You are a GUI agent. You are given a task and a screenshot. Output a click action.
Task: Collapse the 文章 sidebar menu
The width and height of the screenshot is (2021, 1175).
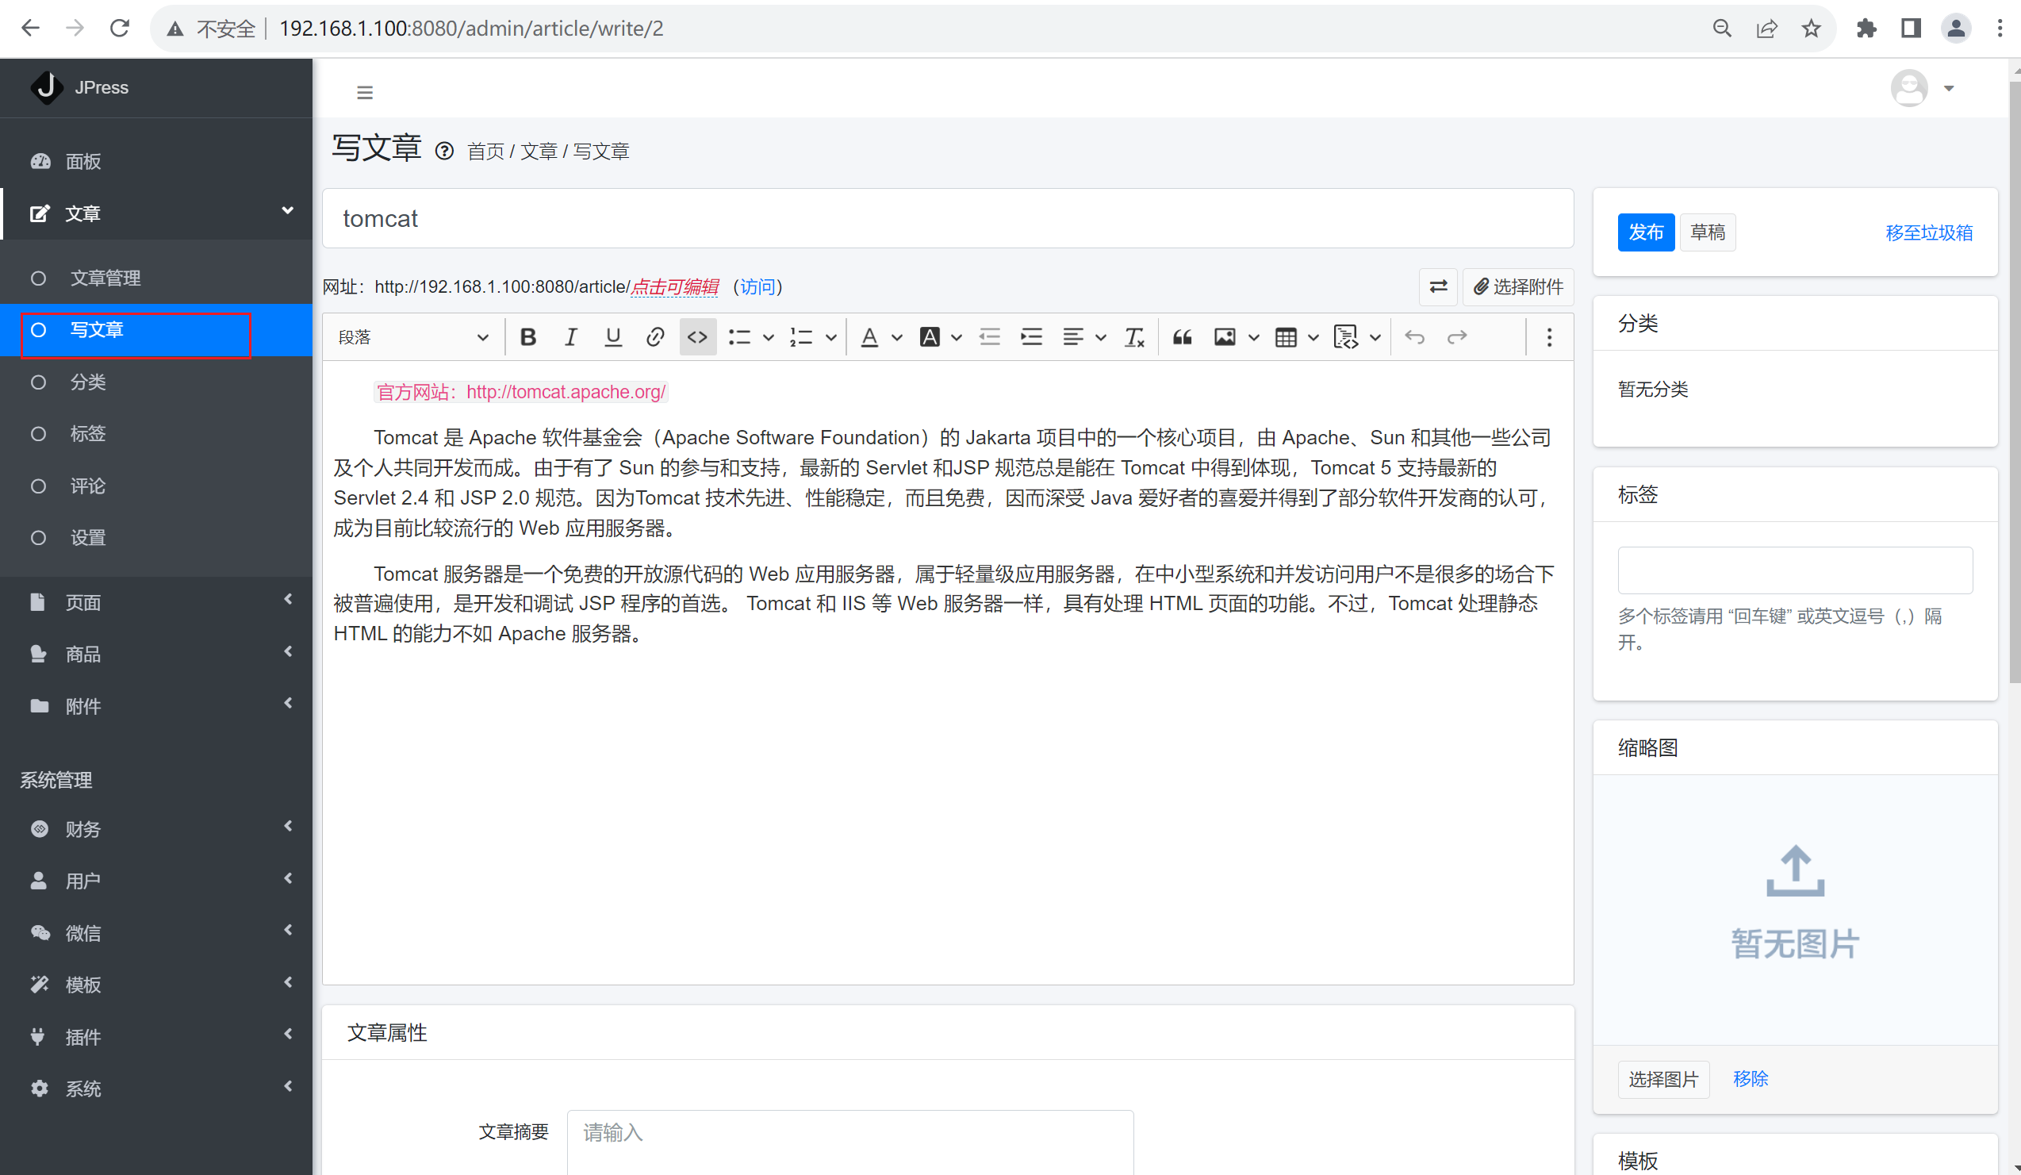pos(156,213)
